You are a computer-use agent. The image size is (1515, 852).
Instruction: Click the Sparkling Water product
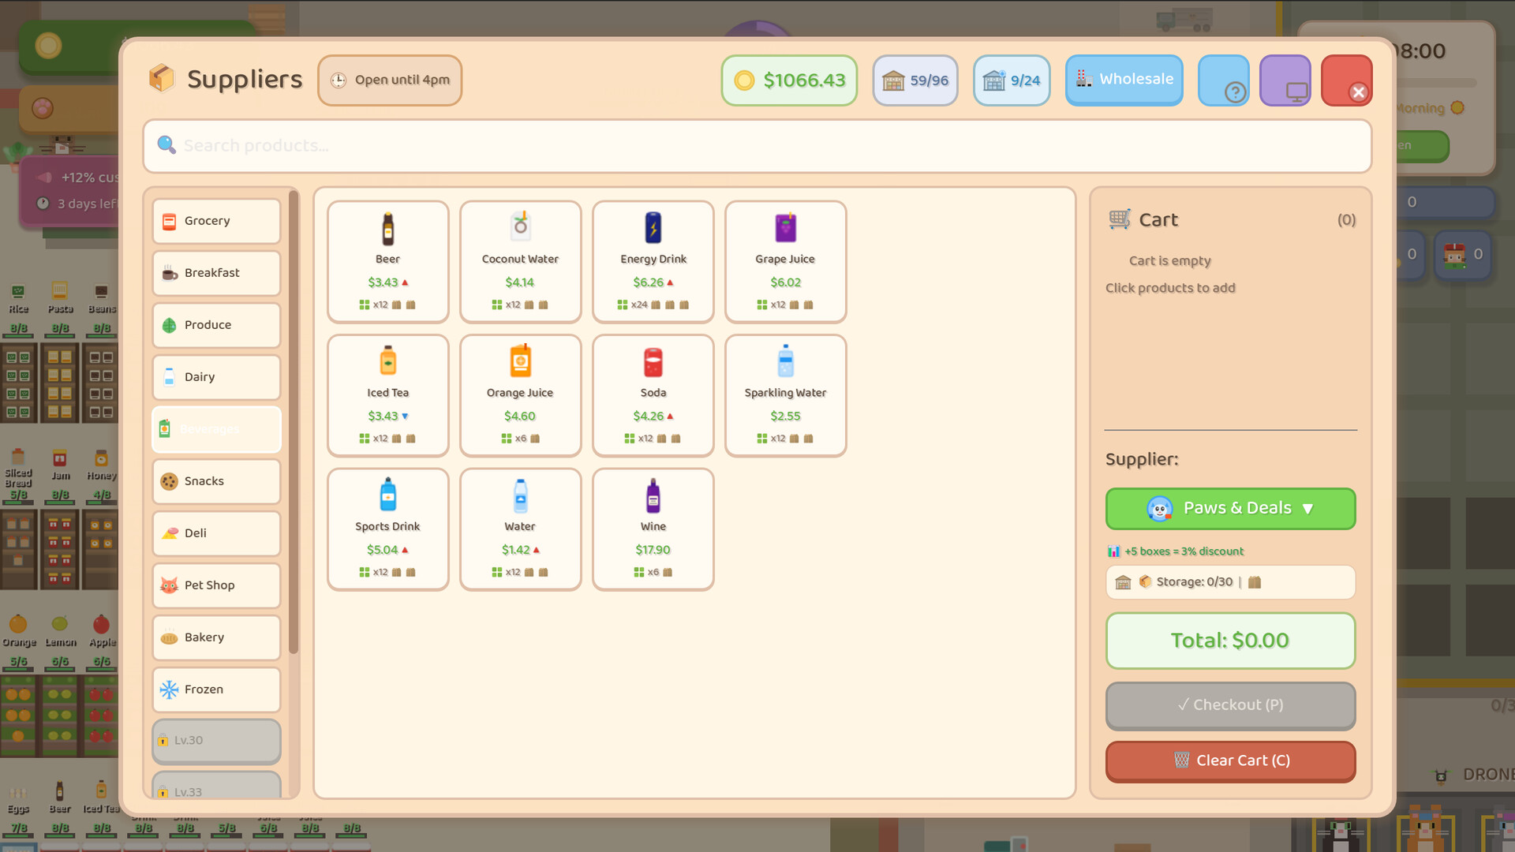(785, 394)
